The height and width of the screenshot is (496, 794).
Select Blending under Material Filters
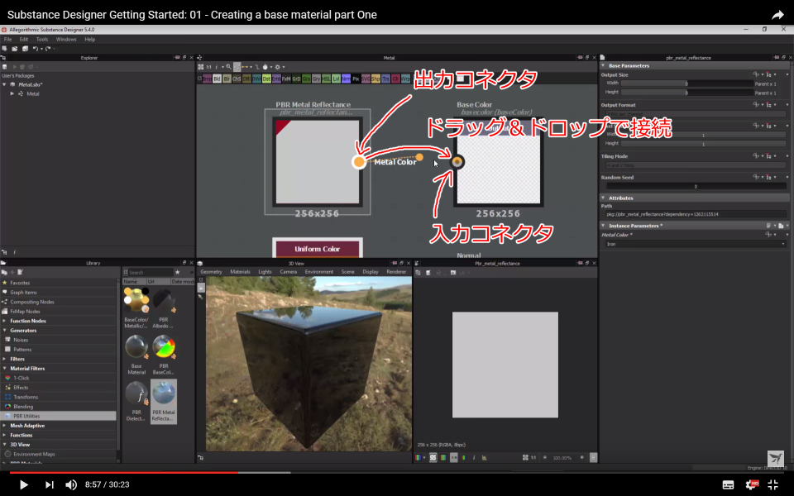[23, 407]
